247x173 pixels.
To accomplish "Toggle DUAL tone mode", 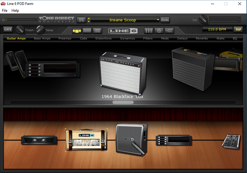I will [165, 20].
